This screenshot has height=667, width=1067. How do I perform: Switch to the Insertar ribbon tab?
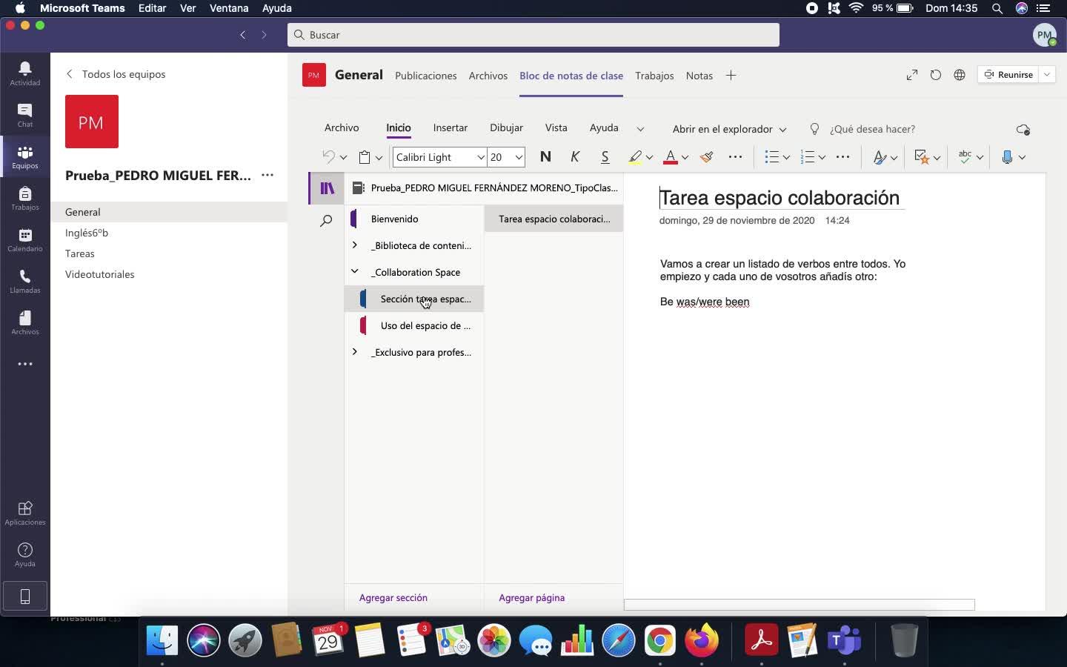click(450, 128)
